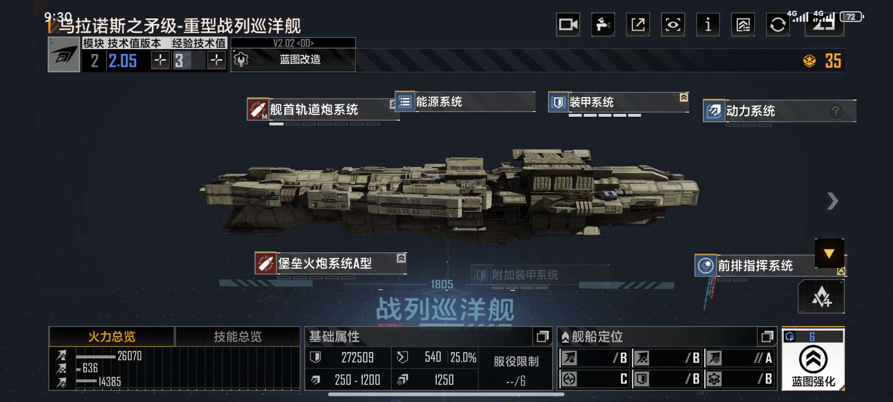Open the share export icon
Screen dimensions: 893x402
638,25
